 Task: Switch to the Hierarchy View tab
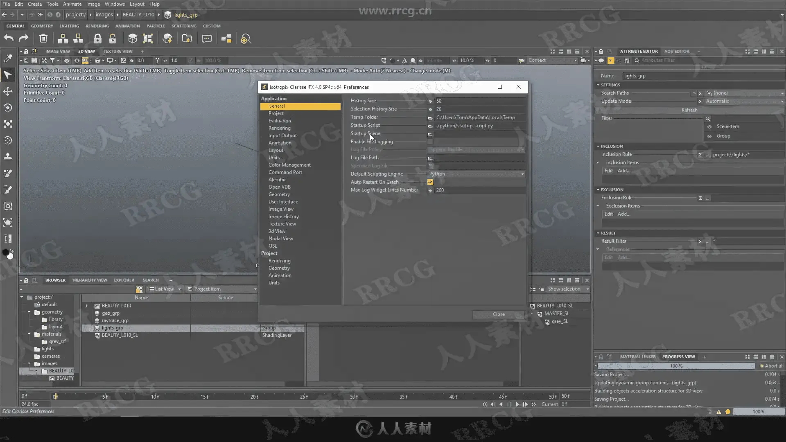(x=90, y=280)
